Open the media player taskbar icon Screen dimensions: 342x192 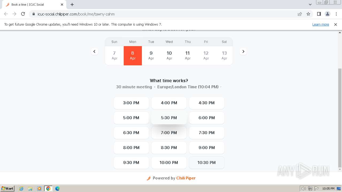coord(39,189)
